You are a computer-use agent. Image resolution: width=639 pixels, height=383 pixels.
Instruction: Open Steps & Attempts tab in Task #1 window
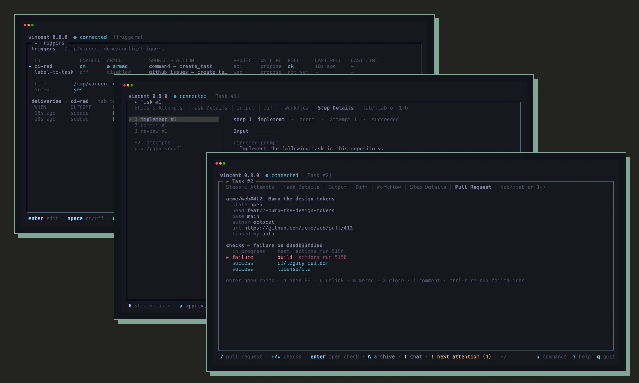pyautogui.click(x=158, y=108)
